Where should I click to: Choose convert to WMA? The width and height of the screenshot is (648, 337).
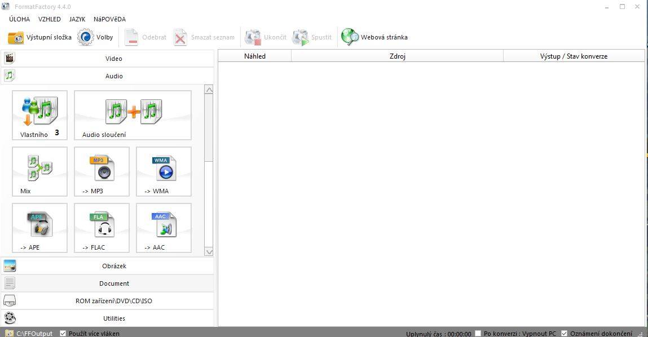(x=164, y=171)
